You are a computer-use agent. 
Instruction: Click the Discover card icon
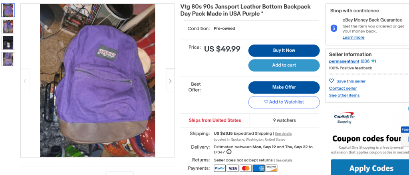point(272,169)
